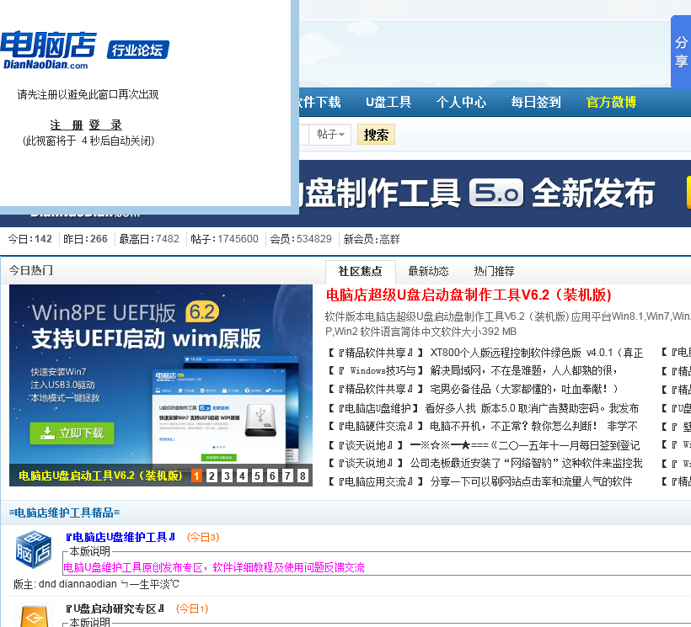
Task: Switch to the 社区焦点 tab
Action: point(360,271)
